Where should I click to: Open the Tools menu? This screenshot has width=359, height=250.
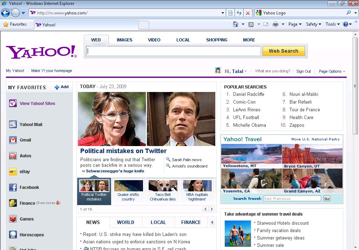(x=332, y=24)
